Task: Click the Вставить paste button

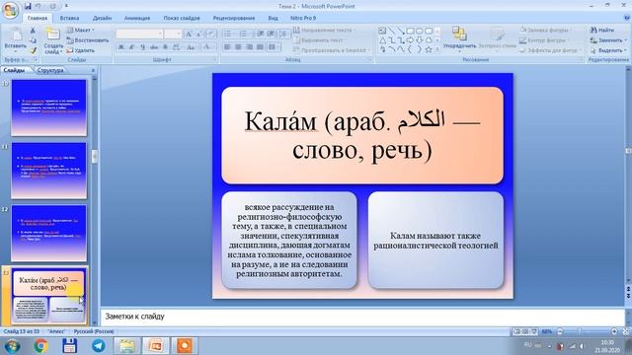Action: [x=16, y=39]
